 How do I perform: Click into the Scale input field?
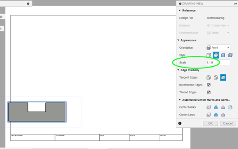pyautogui.click(x=218, y=63)
